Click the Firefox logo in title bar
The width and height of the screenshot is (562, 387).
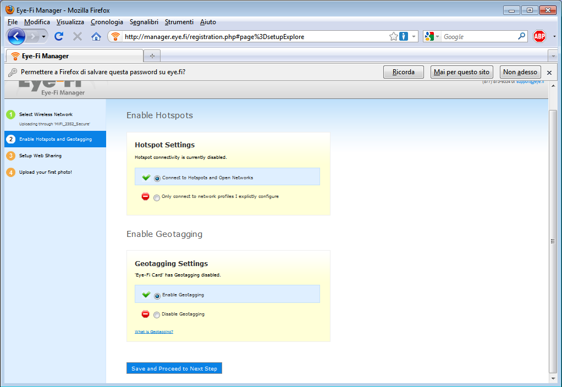(x=10, y=10)
